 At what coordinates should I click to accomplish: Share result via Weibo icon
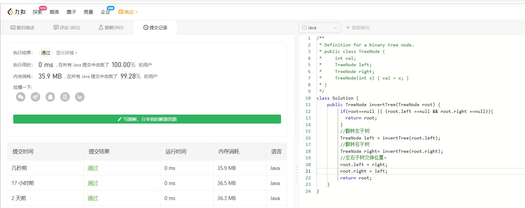pyautogui.click(x=35, y=97)
